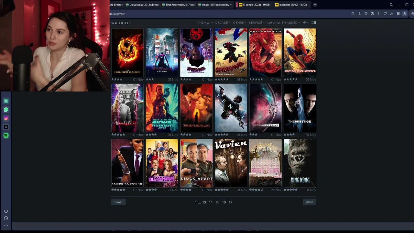This screenshot has height=233, width=414.
Task: Switch to large poster view icon
Action: 315,23
